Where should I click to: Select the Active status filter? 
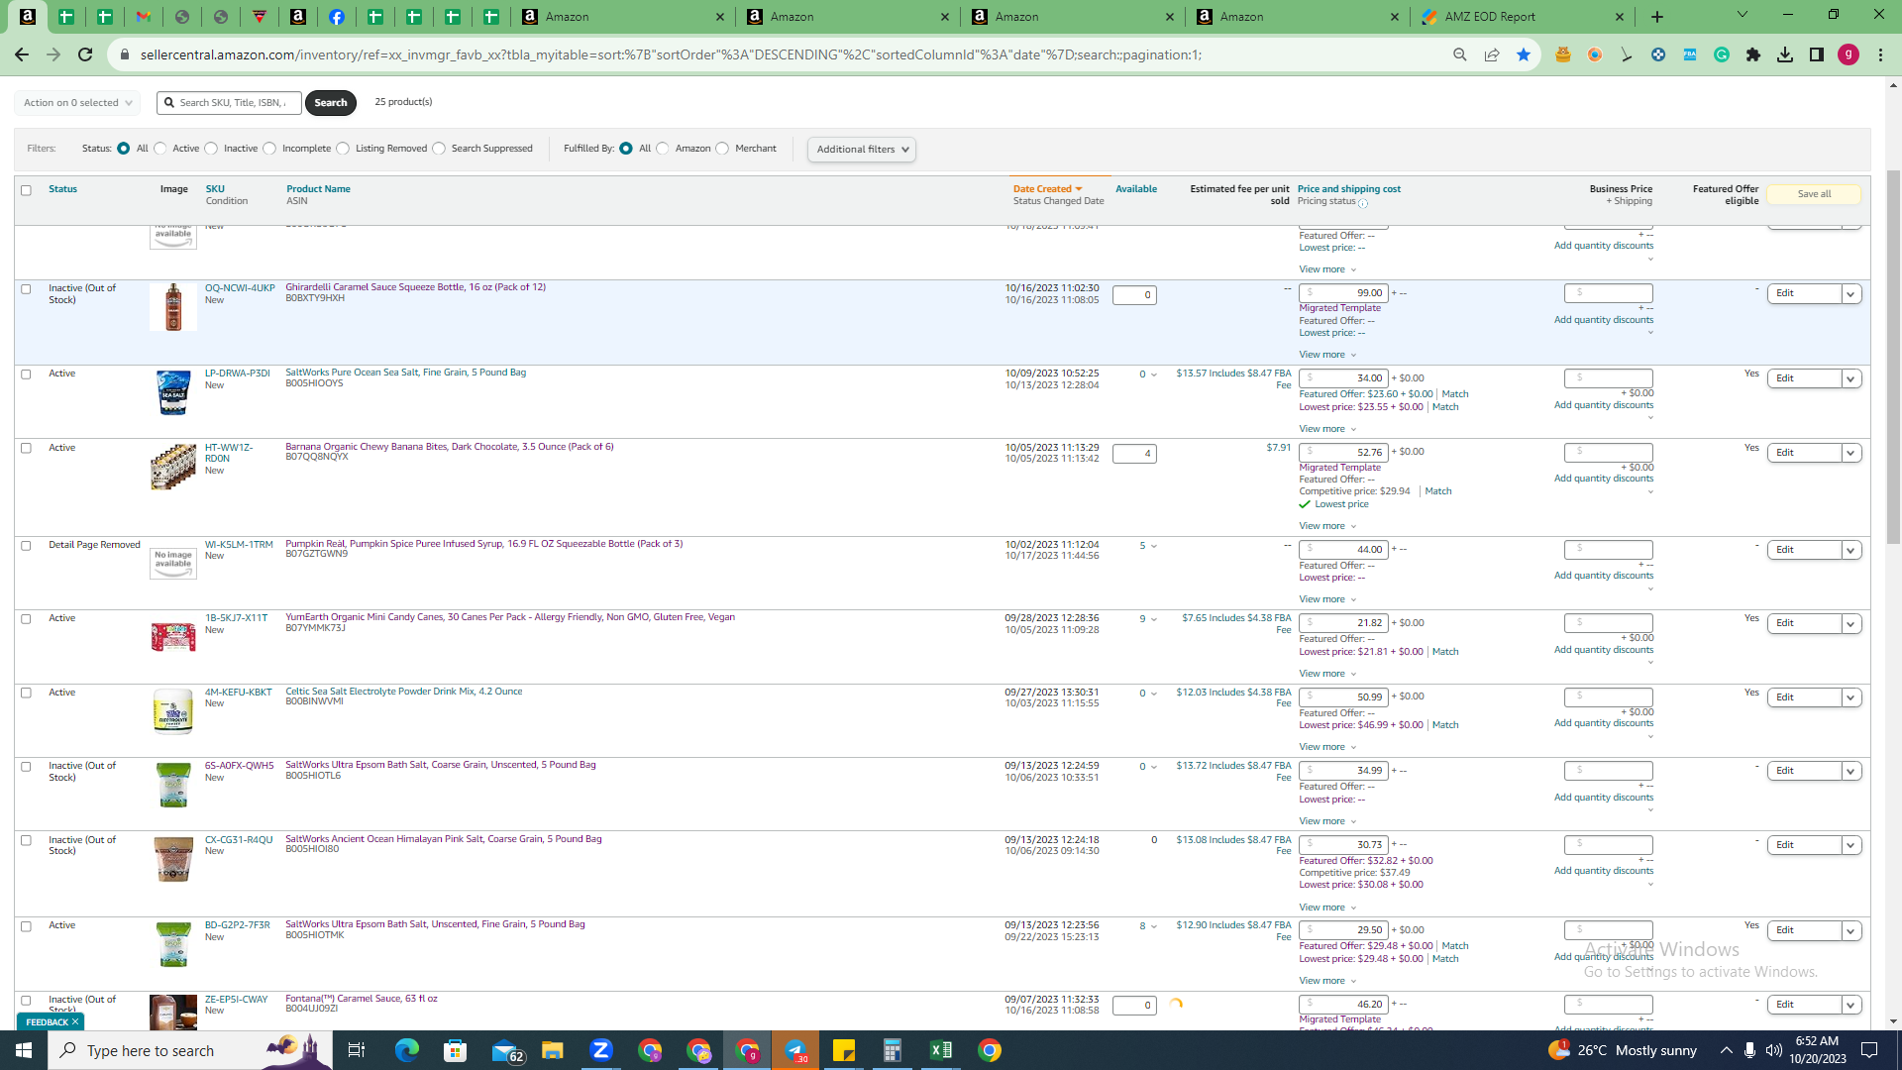(160, 149)
